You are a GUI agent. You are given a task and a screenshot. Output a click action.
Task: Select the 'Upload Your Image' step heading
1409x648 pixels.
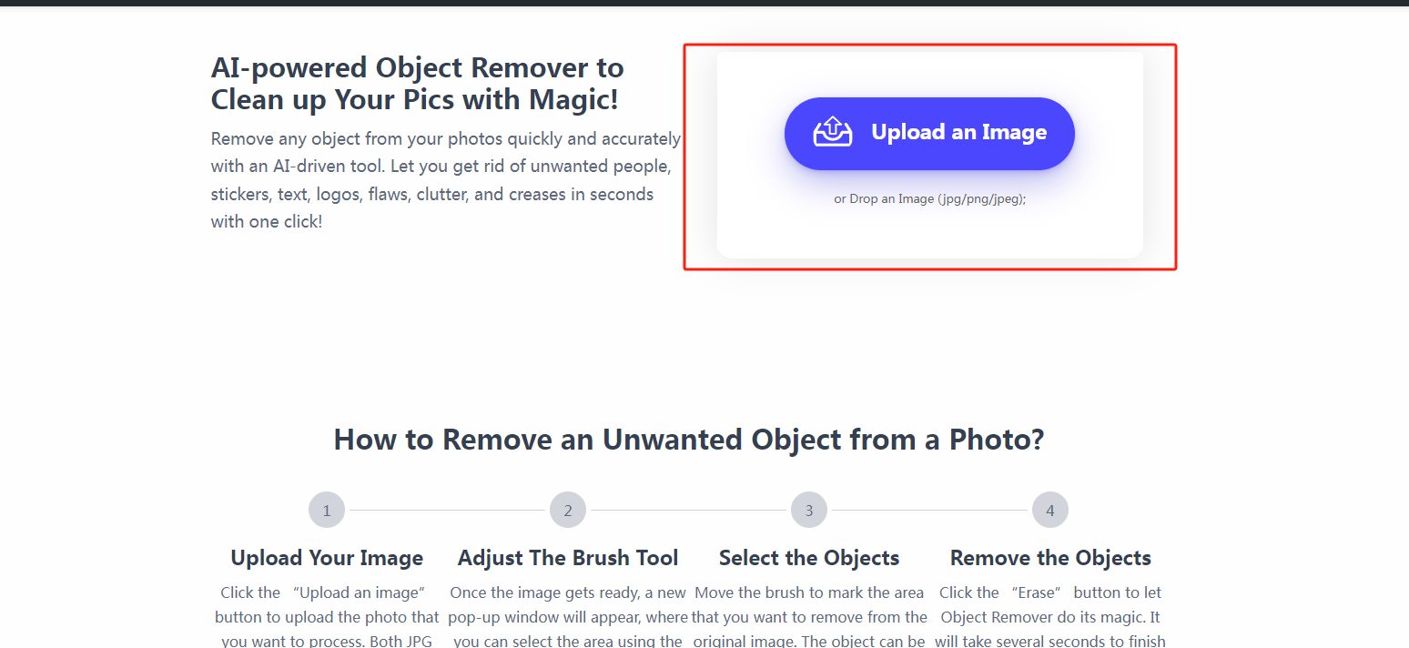coord(327,557)
